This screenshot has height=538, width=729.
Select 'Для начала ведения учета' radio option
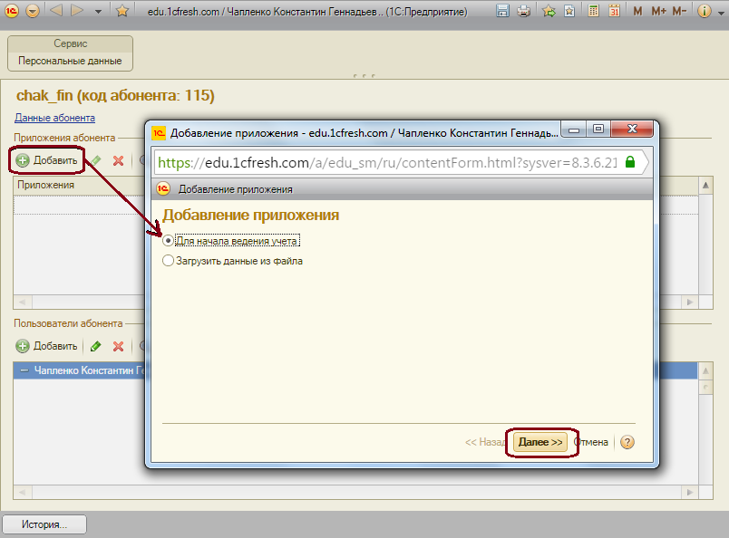(x=168, y=241)
